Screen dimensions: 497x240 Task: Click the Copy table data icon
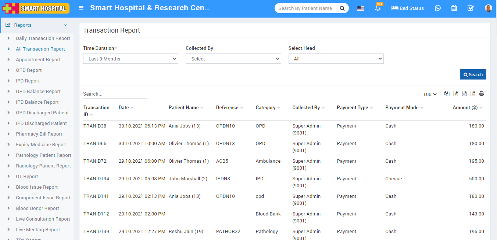(x=447, y=93)
